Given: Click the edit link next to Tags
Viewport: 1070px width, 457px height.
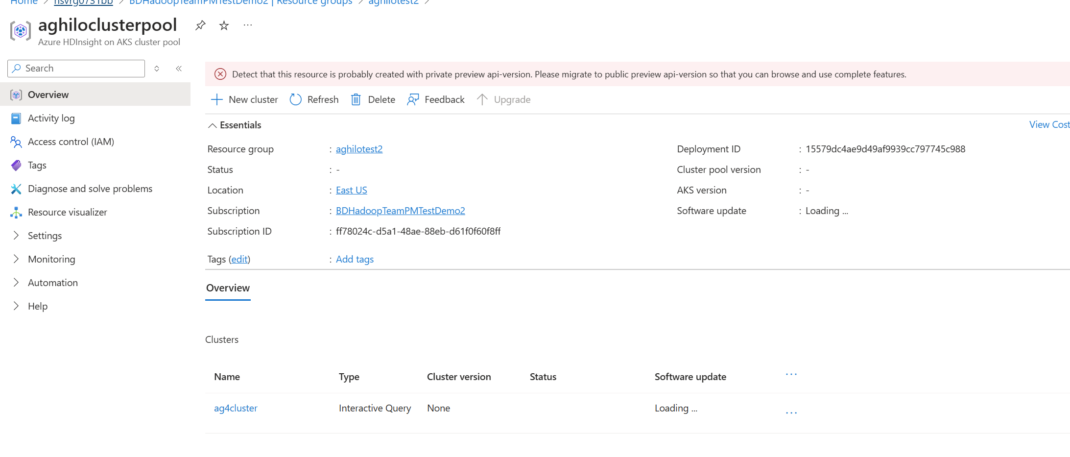Looking at the screenshot, I should point(239,259).
